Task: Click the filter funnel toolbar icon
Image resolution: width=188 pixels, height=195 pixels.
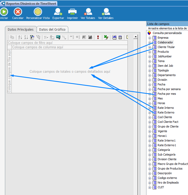Action: [x=32, y=37]
